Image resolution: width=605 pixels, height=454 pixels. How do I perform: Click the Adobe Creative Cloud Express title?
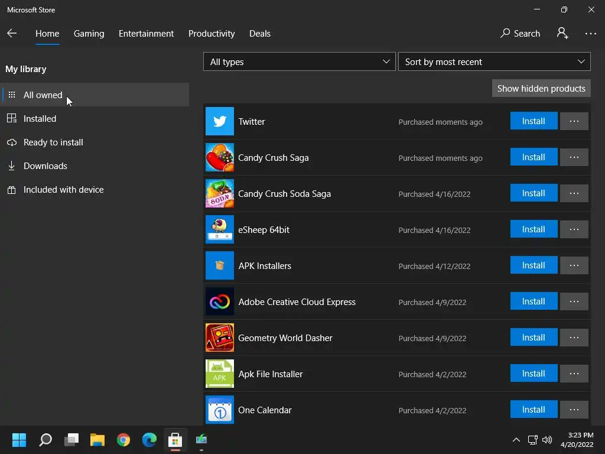[297, 302]
